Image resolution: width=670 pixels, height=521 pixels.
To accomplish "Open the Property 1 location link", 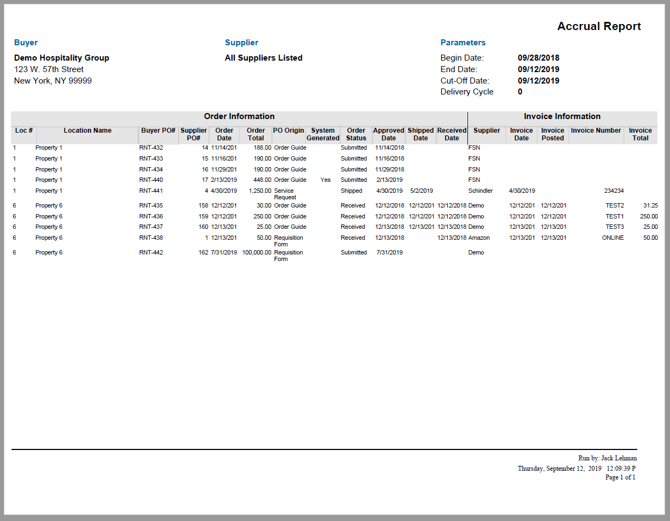I will point(48,147).
